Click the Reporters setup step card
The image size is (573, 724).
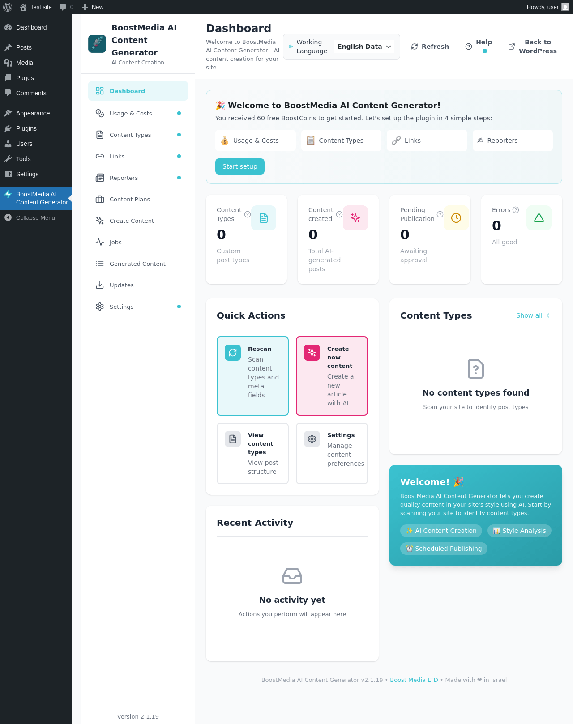pos(513,141)
